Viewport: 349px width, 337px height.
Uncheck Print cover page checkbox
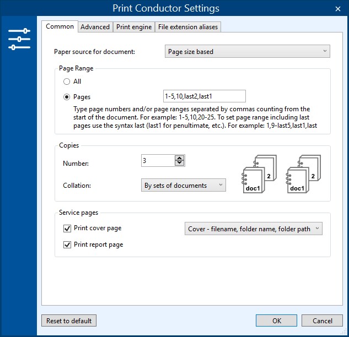tap(67, 229)
